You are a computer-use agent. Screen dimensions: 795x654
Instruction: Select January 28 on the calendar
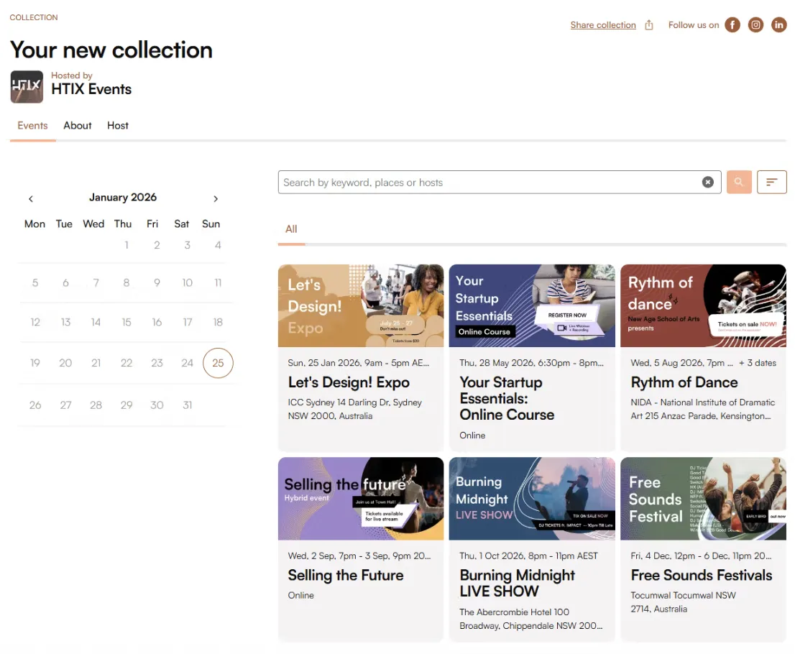(96, 405)
